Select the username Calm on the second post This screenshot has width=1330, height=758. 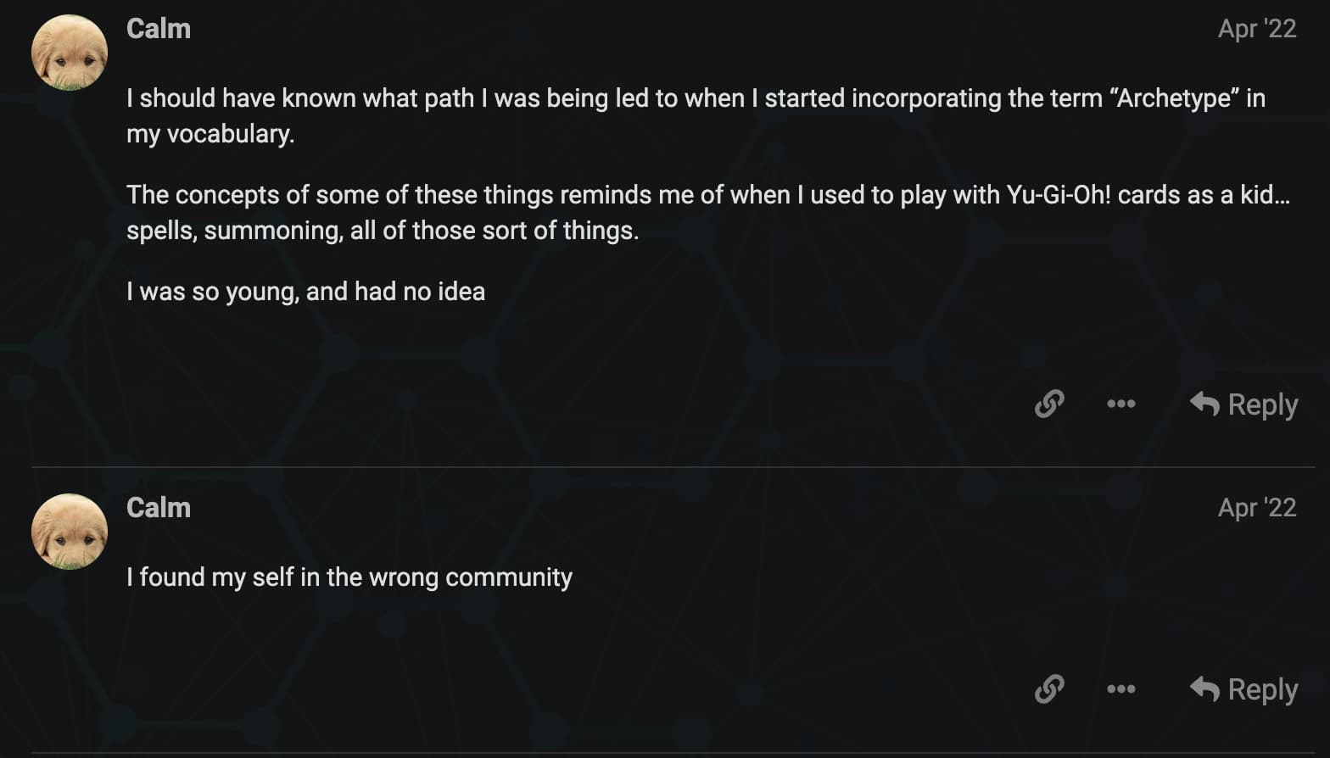coord(159,508)
